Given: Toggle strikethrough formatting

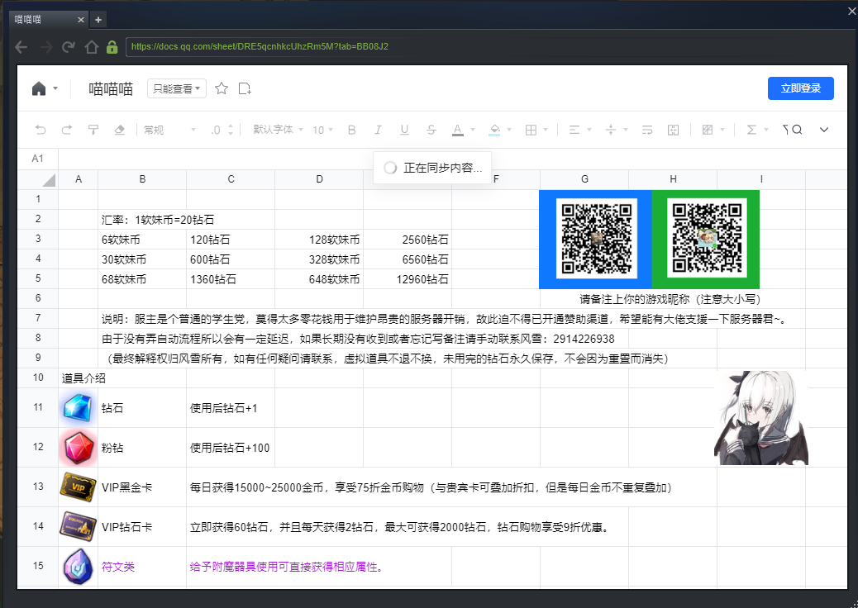Looking at the screenshot, I should (431, 130).
